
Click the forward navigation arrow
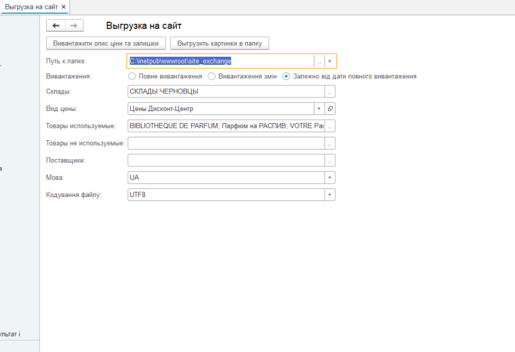click(x=73, y=26)
